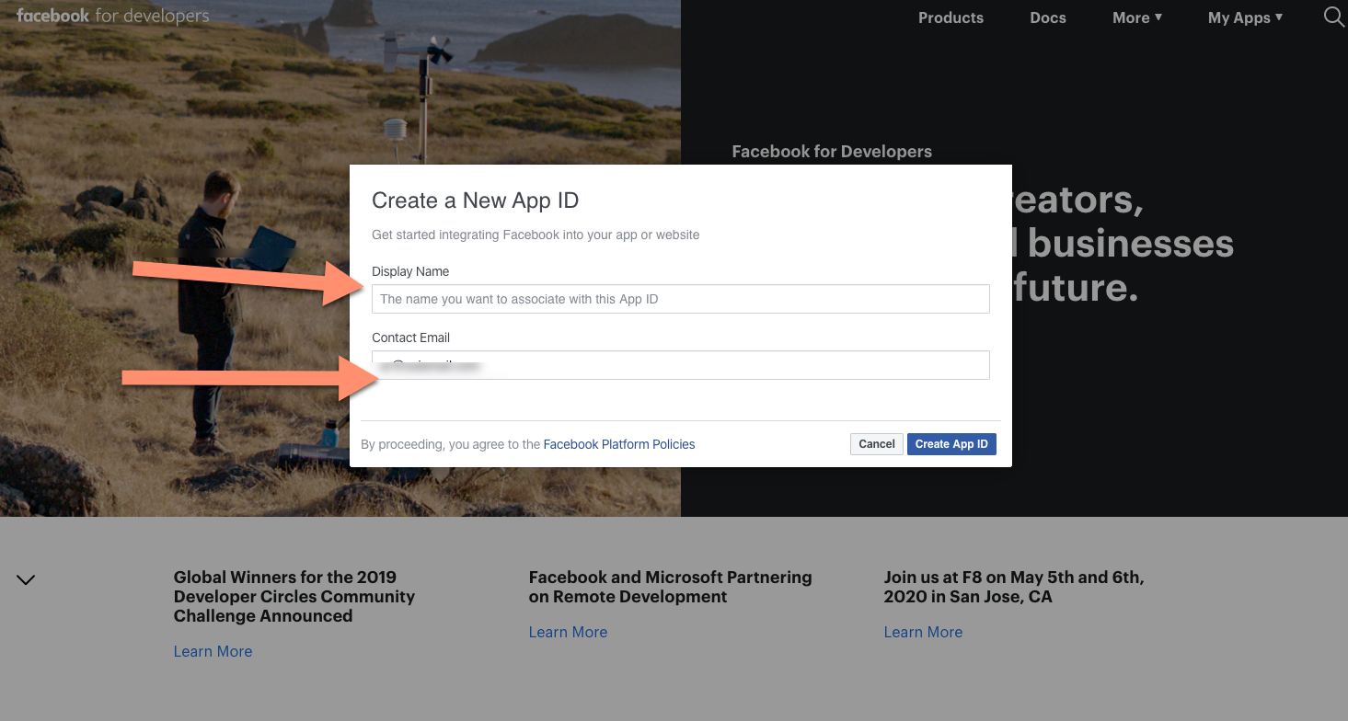Focus the Contact Email input field

[x=681, y=365]
